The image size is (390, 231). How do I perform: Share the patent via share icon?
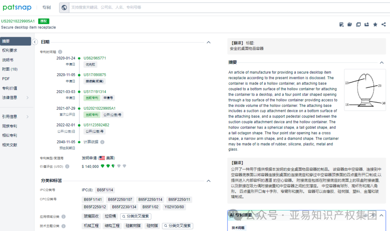pyautogui.click(x=383, y=24)
